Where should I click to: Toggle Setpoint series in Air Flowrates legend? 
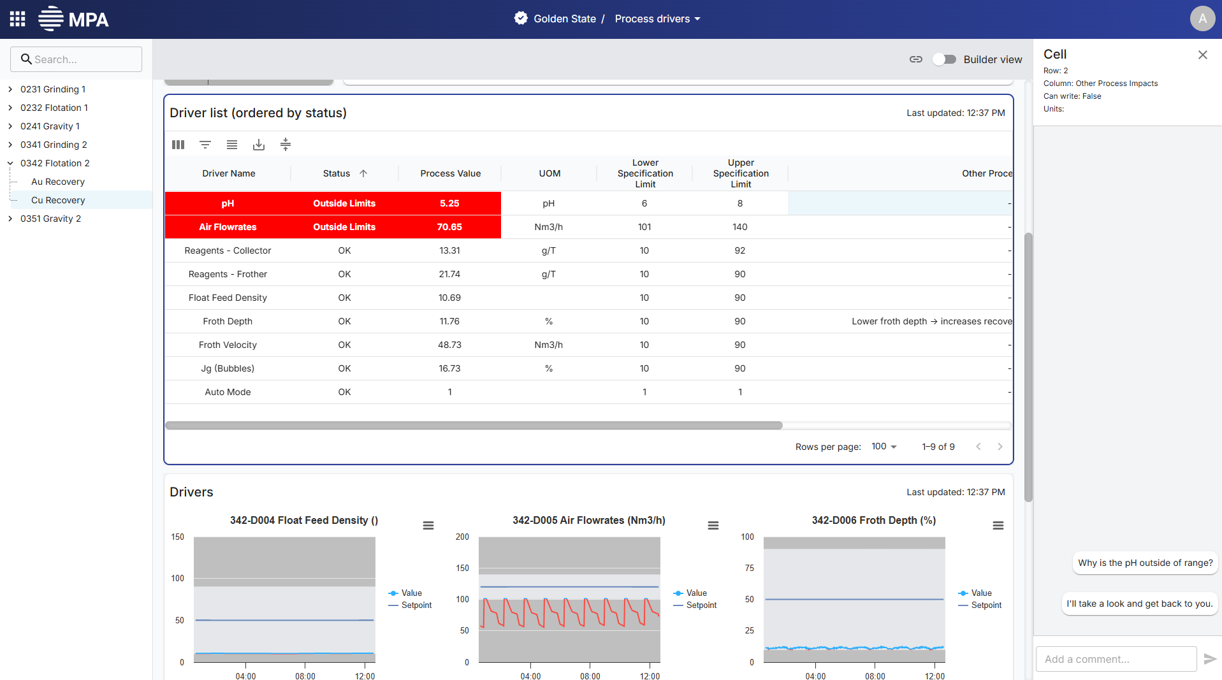[695, 605]
